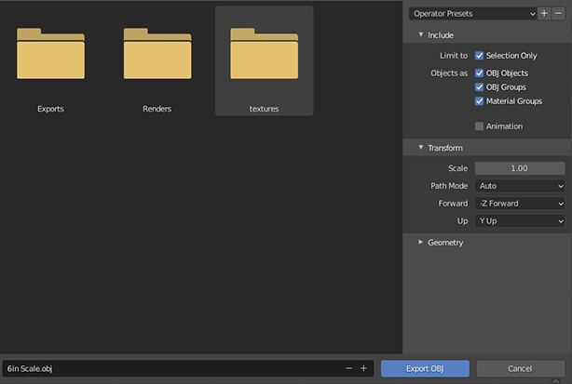
Task: Disable the Material Groups checkbox
Action: (480, 100)
